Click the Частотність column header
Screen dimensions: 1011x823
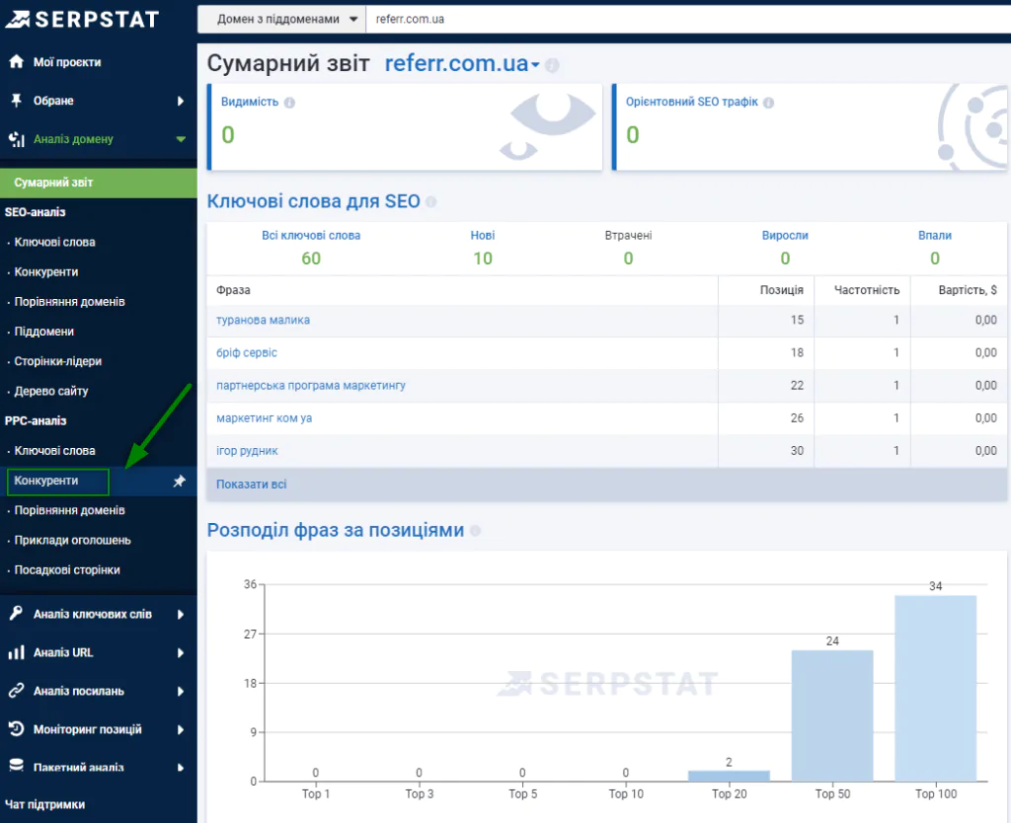(x=867, y=290)
